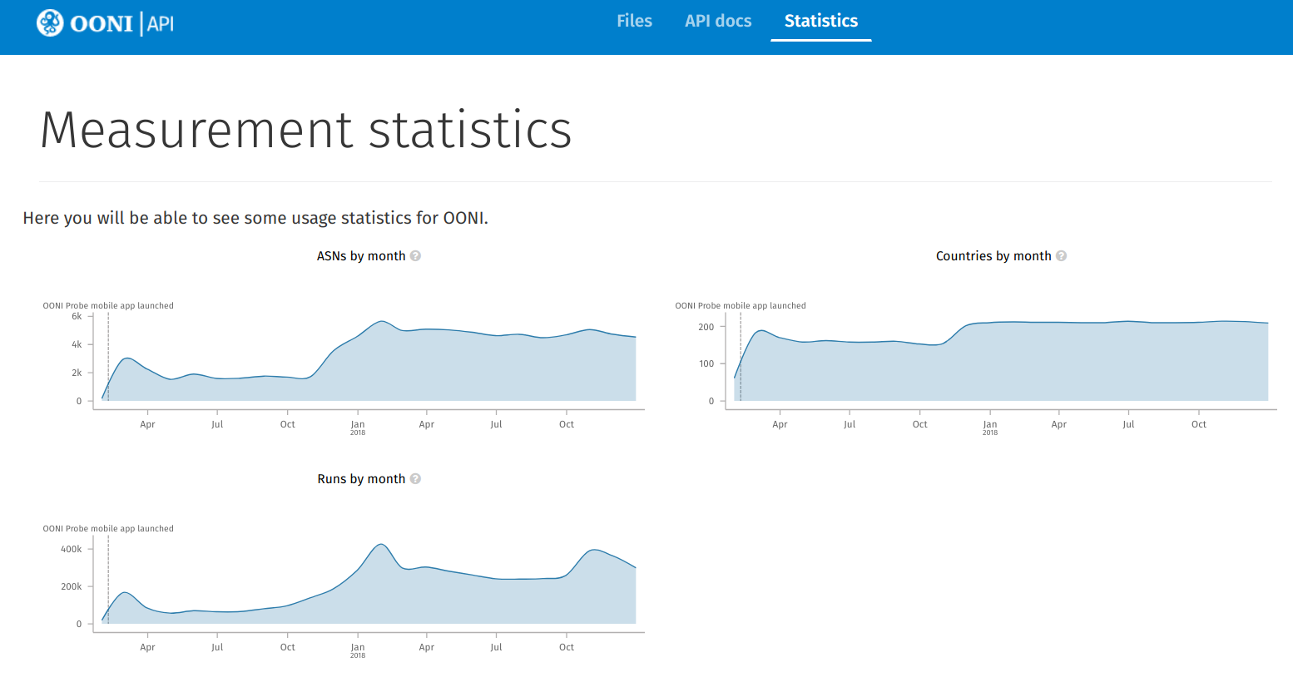1293x682 pixels.
Task: Select the Statistics tab
Action: pyautogui.click(x=820, y=21)
